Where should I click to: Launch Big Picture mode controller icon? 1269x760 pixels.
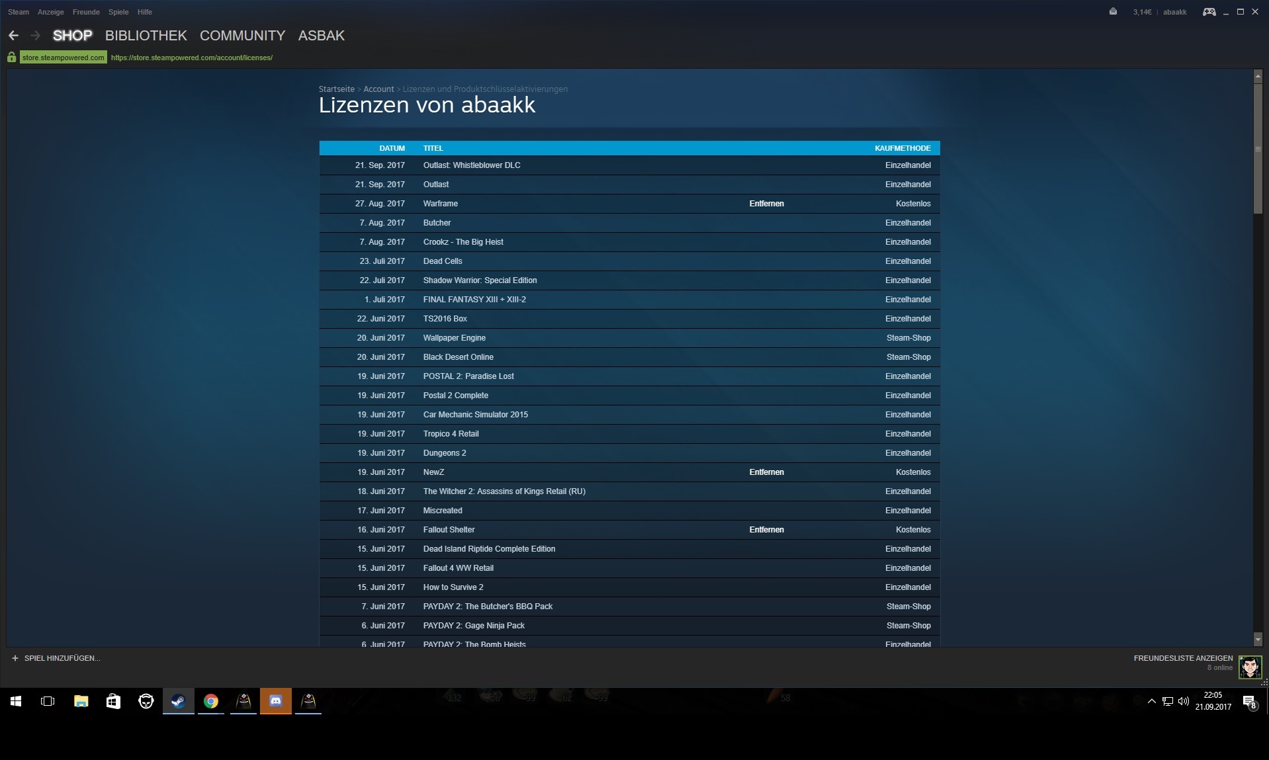click(x=1209, y=12)
